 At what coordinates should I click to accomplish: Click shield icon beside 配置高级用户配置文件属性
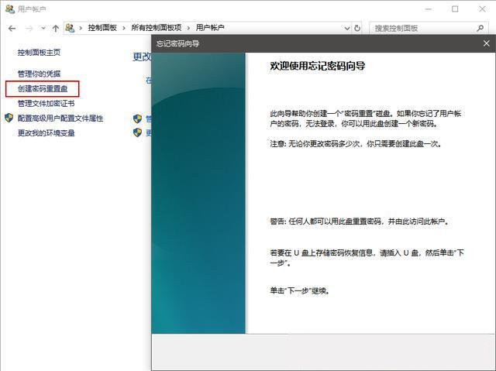coord(9,119)
